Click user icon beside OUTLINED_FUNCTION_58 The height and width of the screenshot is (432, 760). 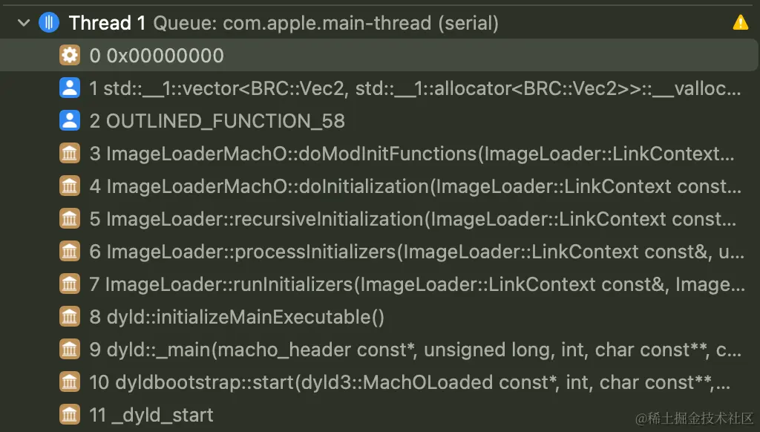pyautogui.click(x=70, y=121)
